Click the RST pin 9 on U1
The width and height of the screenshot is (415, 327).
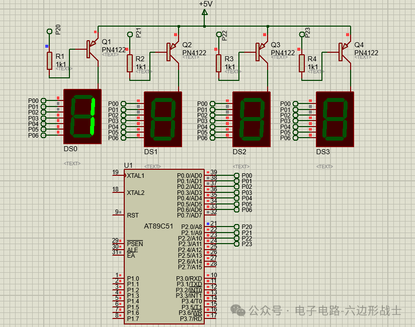[118, 215]
